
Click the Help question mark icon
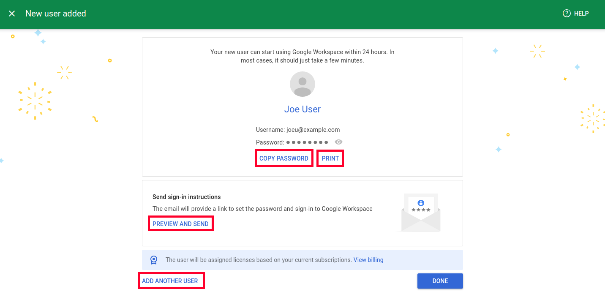point(566,13)
